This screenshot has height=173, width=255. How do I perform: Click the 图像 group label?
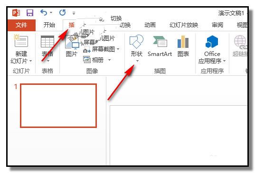(x=92, y=71)
